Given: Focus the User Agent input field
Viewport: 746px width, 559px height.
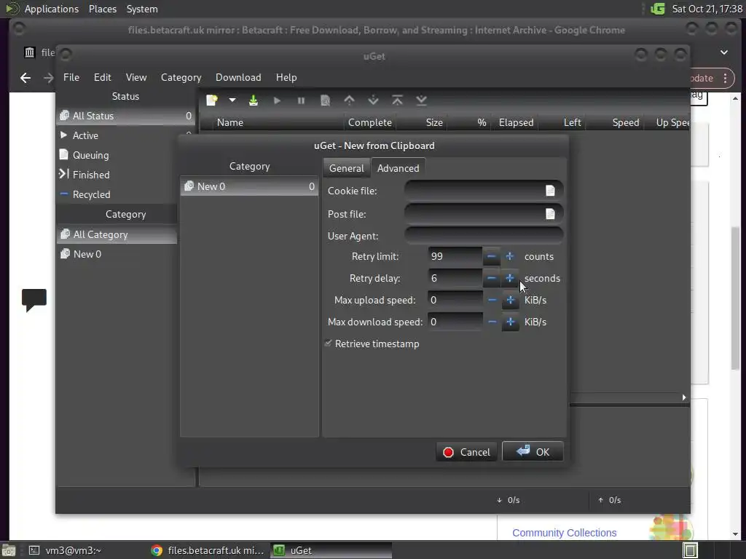Looking at the screenshot, I should pyautogui.click(x=484, y=236).
